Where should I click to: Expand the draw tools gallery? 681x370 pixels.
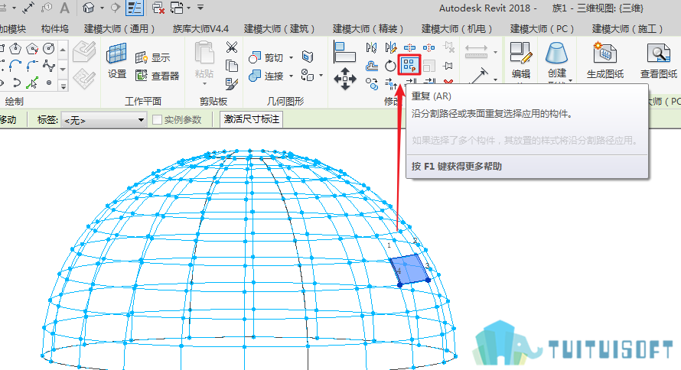coord(64,86)
